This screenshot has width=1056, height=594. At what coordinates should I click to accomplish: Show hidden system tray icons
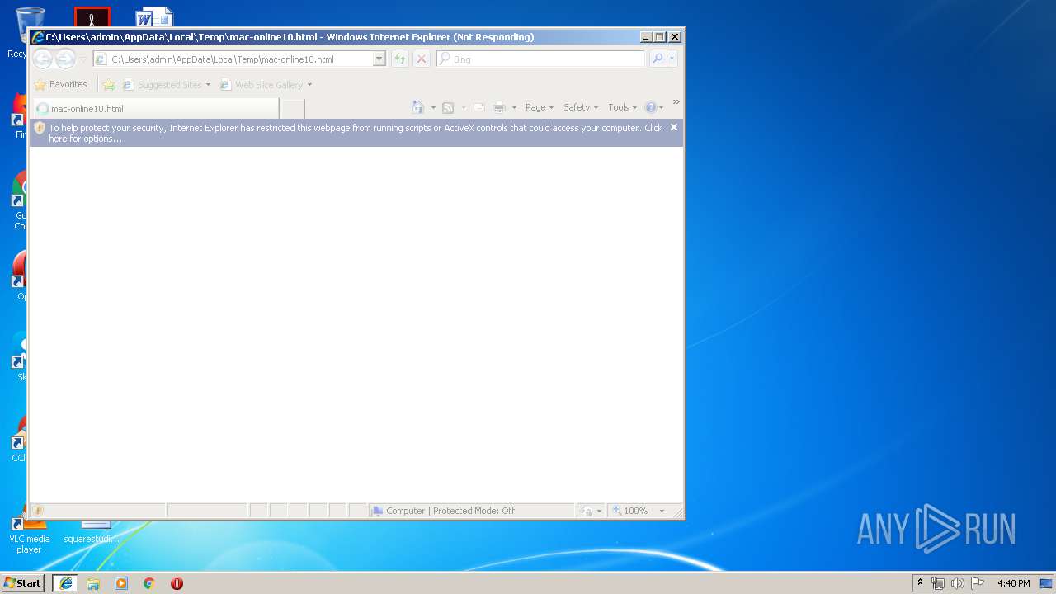[920, 582]
